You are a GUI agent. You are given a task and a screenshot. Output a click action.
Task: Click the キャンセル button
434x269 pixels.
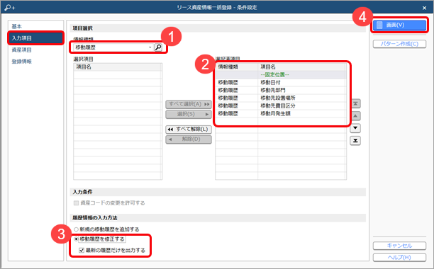pos(399,246)
